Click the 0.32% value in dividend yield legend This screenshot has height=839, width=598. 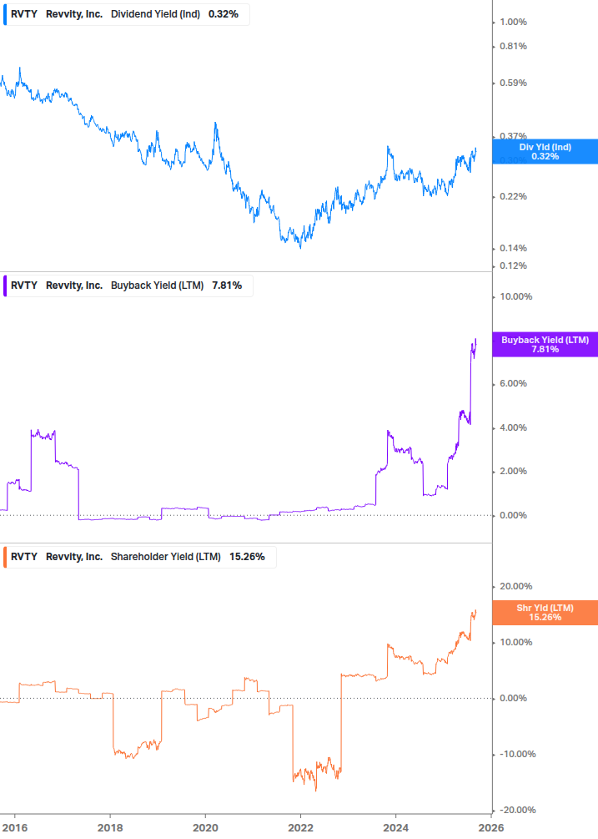[224, 14]
